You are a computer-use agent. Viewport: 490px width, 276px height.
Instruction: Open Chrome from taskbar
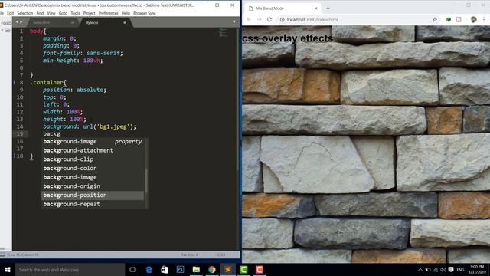pyautogui.click(x=212, y=269)
